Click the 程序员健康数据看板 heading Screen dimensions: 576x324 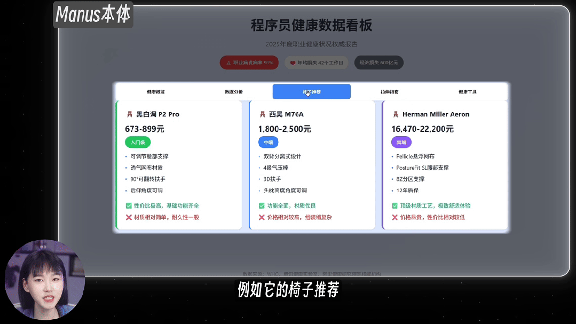(x=312, y=25)
